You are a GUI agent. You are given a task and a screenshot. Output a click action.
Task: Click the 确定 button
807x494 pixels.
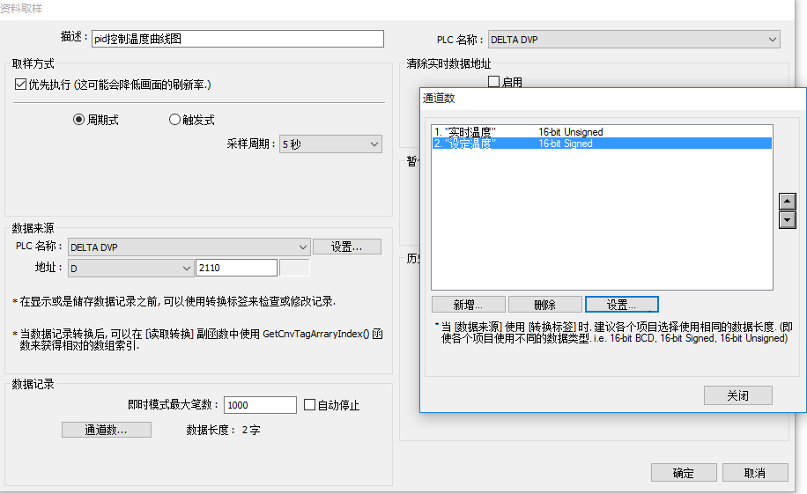[x=683, y=473]
